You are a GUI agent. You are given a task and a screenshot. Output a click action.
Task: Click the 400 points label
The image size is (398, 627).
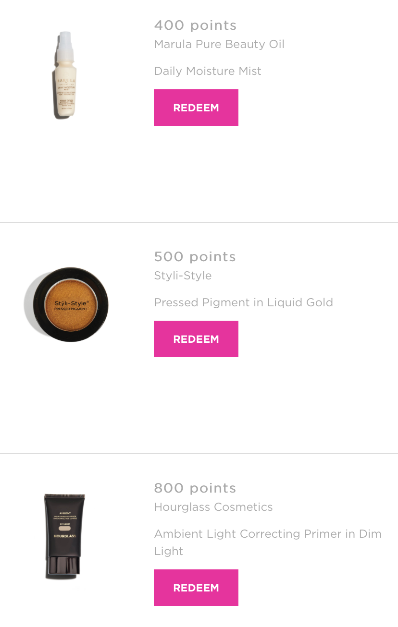pyautogui.click(x=195, y=25)
